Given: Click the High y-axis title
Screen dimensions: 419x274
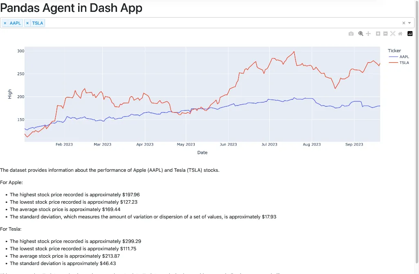Looking at the screenshot, I should (x=10, y=94).
